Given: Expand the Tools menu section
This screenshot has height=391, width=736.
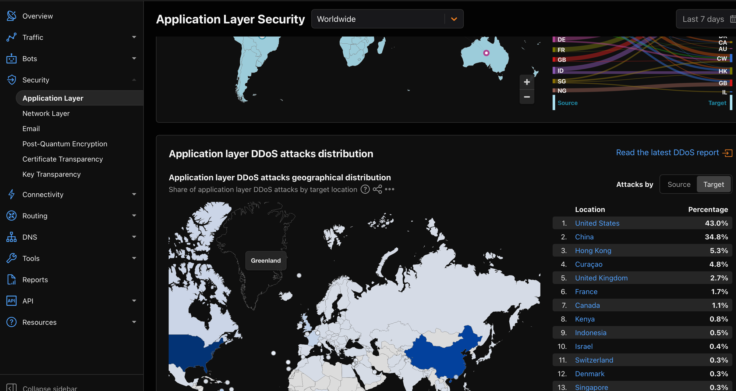Looking at the screenshot, I should coord(134,258).
